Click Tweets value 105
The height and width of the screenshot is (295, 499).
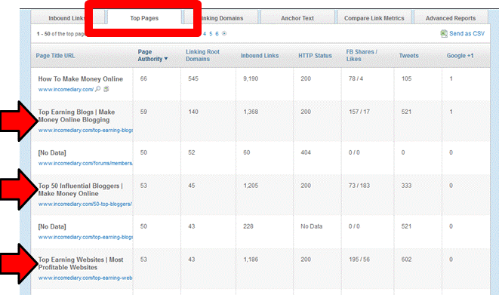click(x=406, y=78)
